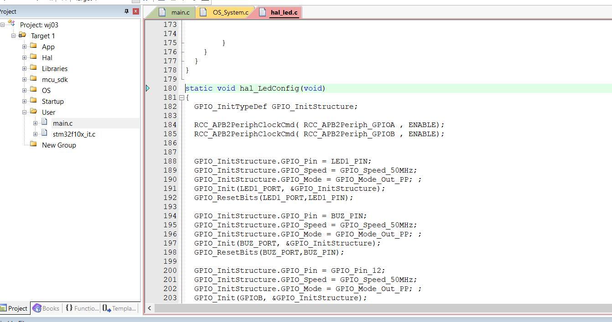Open the Functions tab

pos(82,308)
